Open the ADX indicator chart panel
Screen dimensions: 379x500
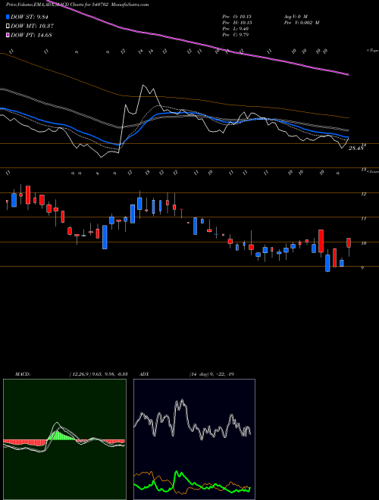pyautogui.click(x=194, y=439)
